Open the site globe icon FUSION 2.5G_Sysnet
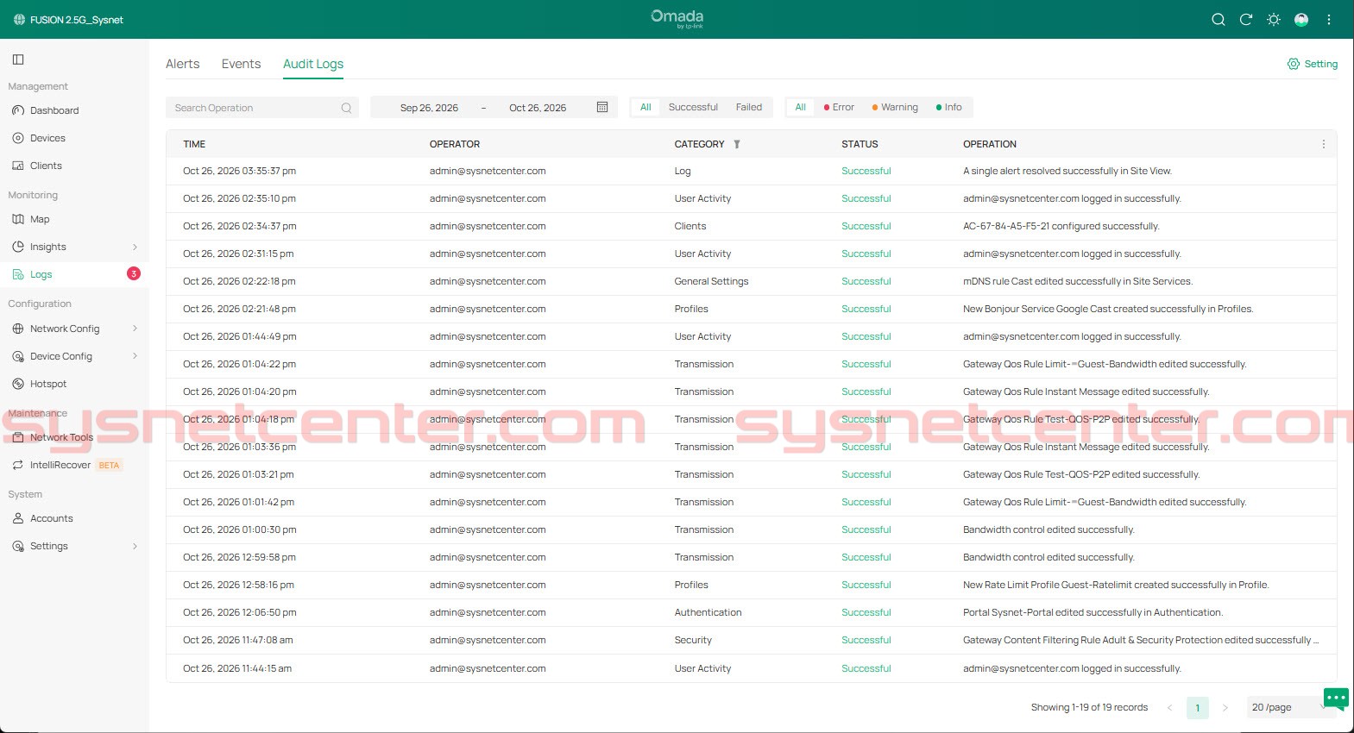This screenshot has height=733, width=1354. point(19,20)
